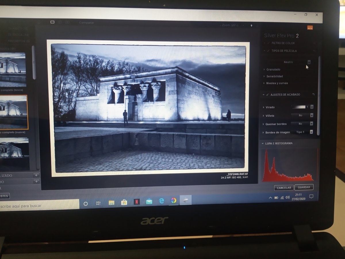Reset Ajustes de acabado with undo arrow
This screenshot has width=345, height=259.
pos(313,95)
